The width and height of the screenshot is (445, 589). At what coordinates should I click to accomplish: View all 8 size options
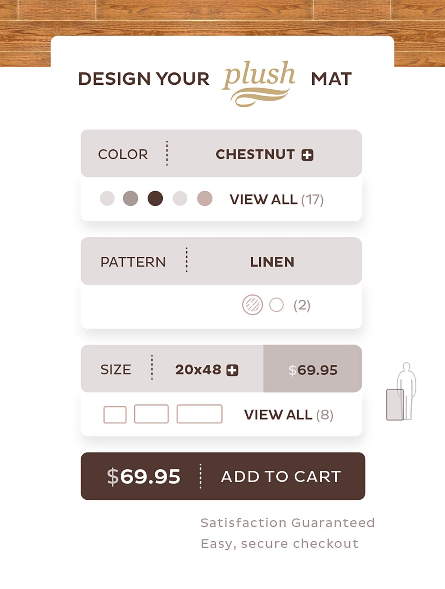point(289,415)
